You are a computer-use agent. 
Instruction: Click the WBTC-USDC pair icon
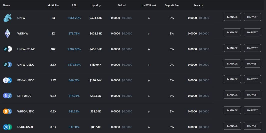(x=8, y=111)
